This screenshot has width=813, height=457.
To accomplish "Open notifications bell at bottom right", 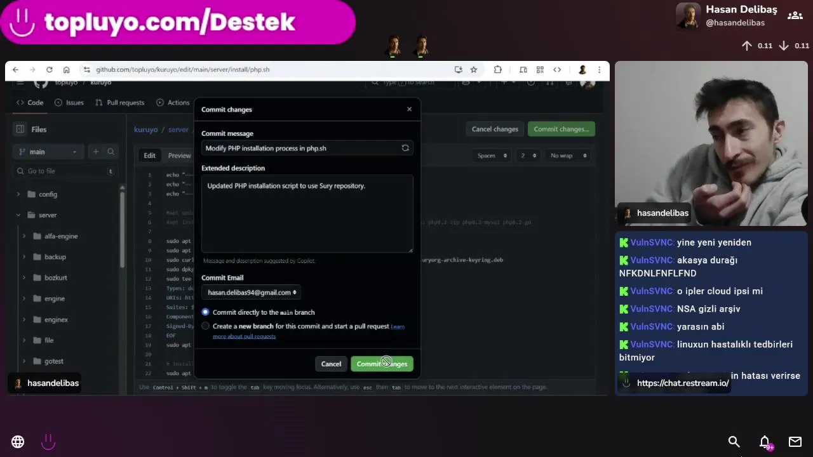I will [x=765, y=442].
